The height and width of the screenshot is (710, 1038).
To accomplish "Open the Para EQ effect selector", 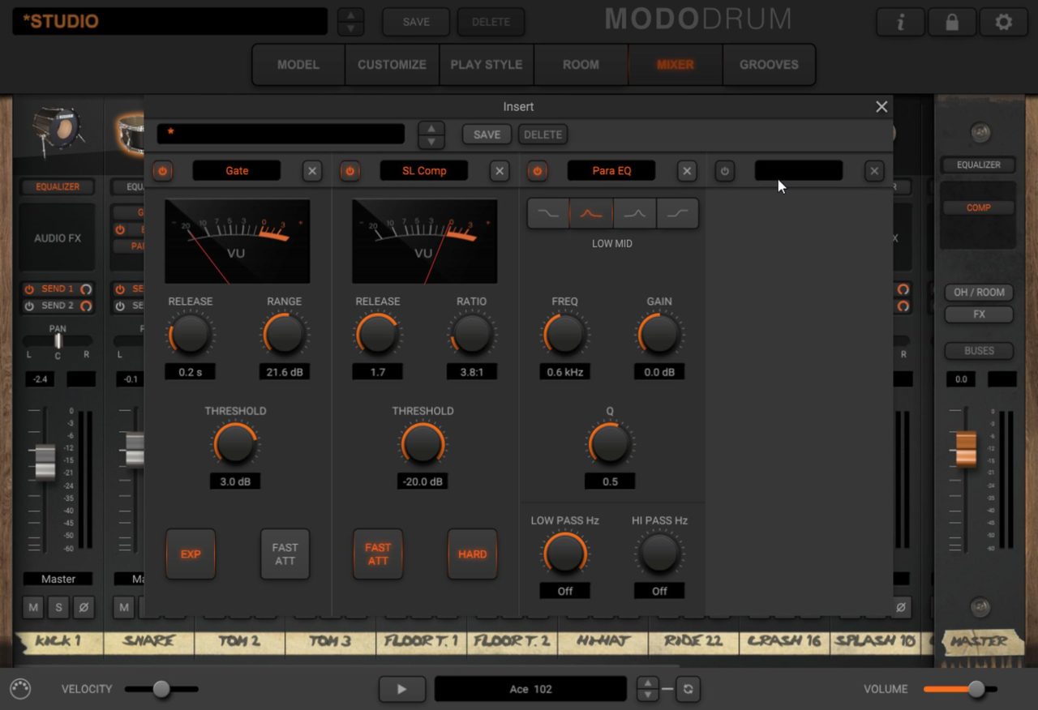I will click(611, 171).
